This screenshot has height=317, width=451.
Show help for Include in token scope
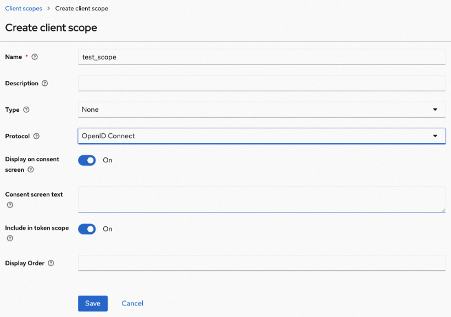click(9, 239)
